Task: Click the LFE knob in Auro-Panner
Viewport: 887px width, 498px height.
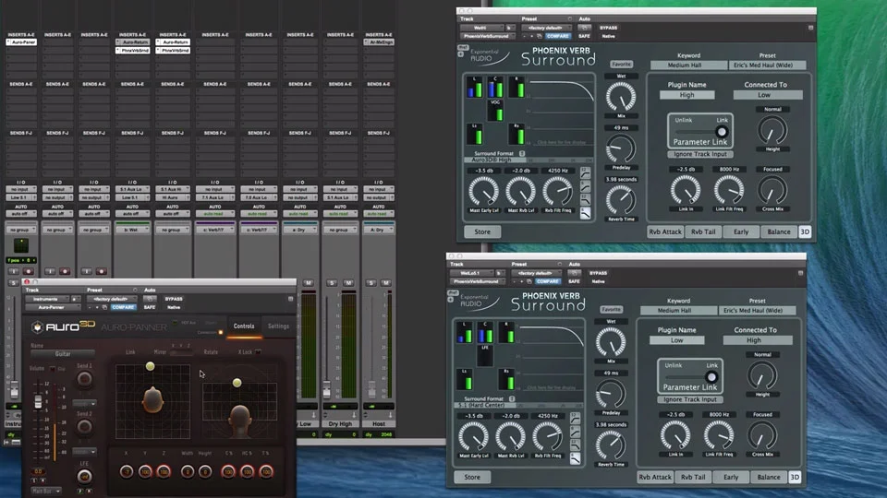Action: click(x=84, y=477)
